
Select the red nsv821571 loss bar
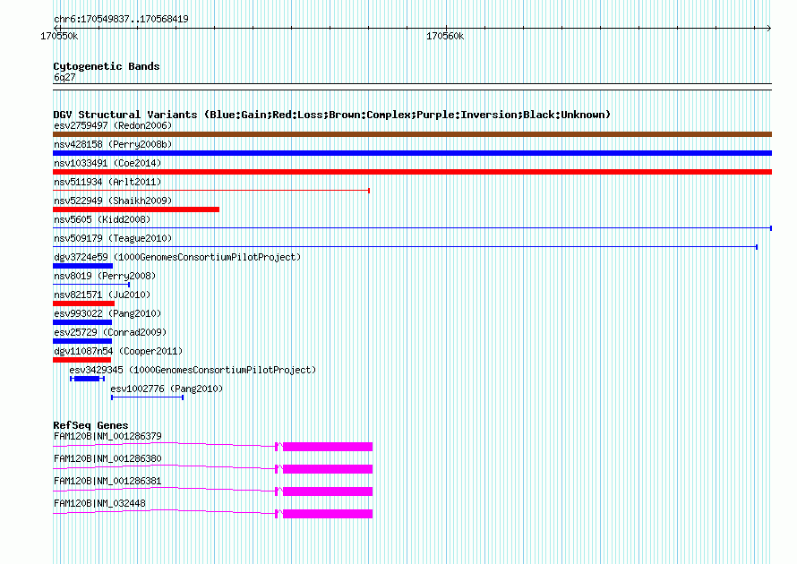[84, 303]
